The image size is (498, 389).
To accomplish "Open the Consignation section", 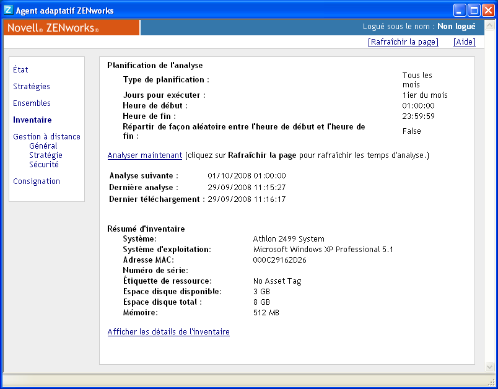I will (x=37, y=181).
